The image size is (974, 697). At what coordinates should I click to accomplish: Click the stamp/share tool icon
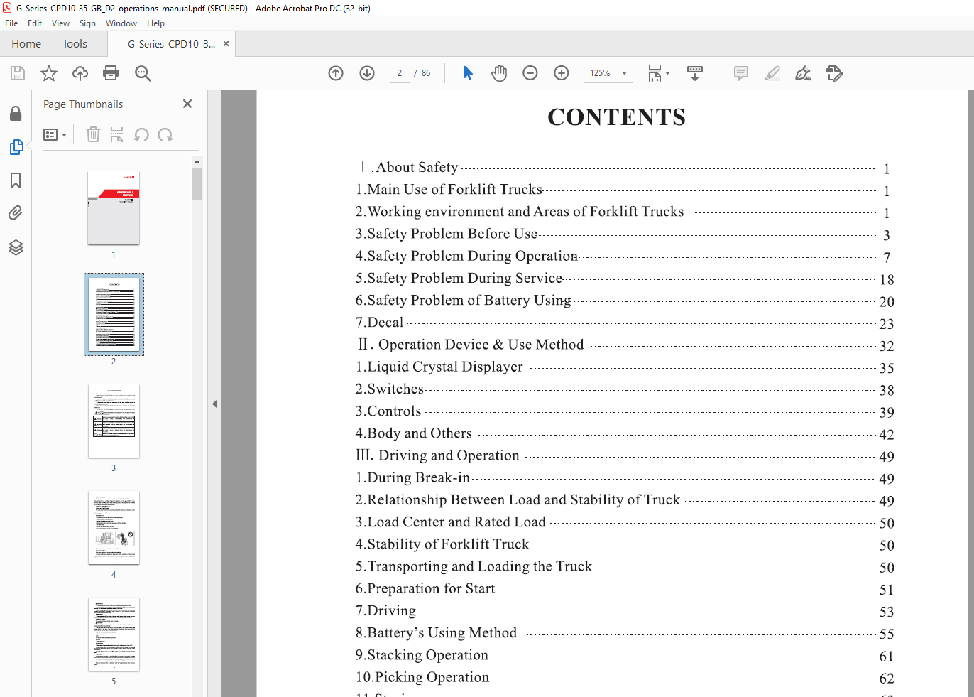pos(835,73)
